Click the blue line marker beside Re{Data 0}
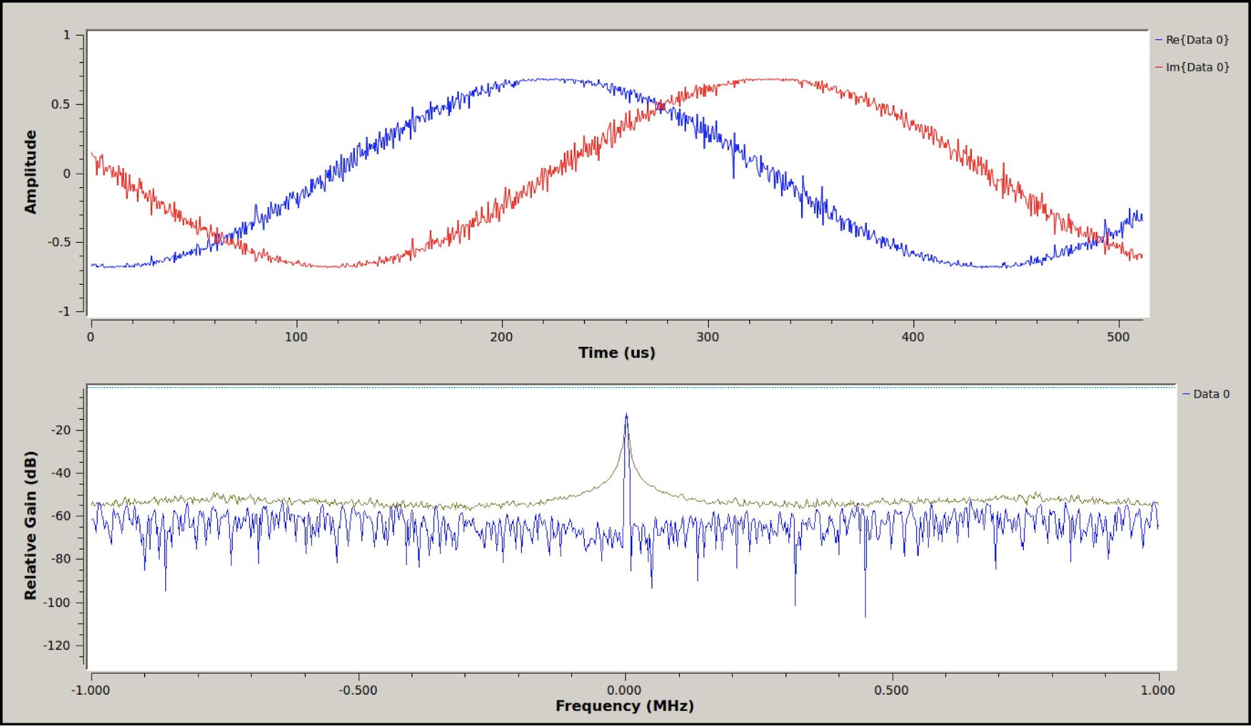The width and height of the screenshot is (1251, 726). (1159, 40)
